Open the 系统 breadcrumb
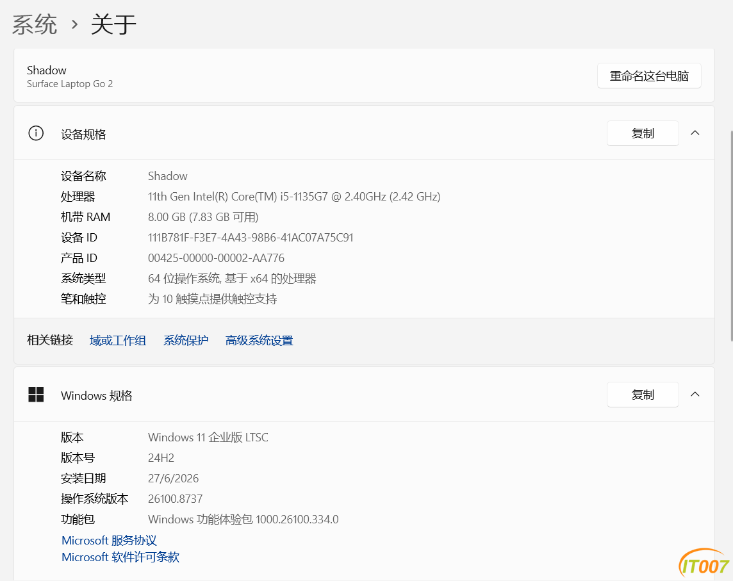 tap(34, 24)
